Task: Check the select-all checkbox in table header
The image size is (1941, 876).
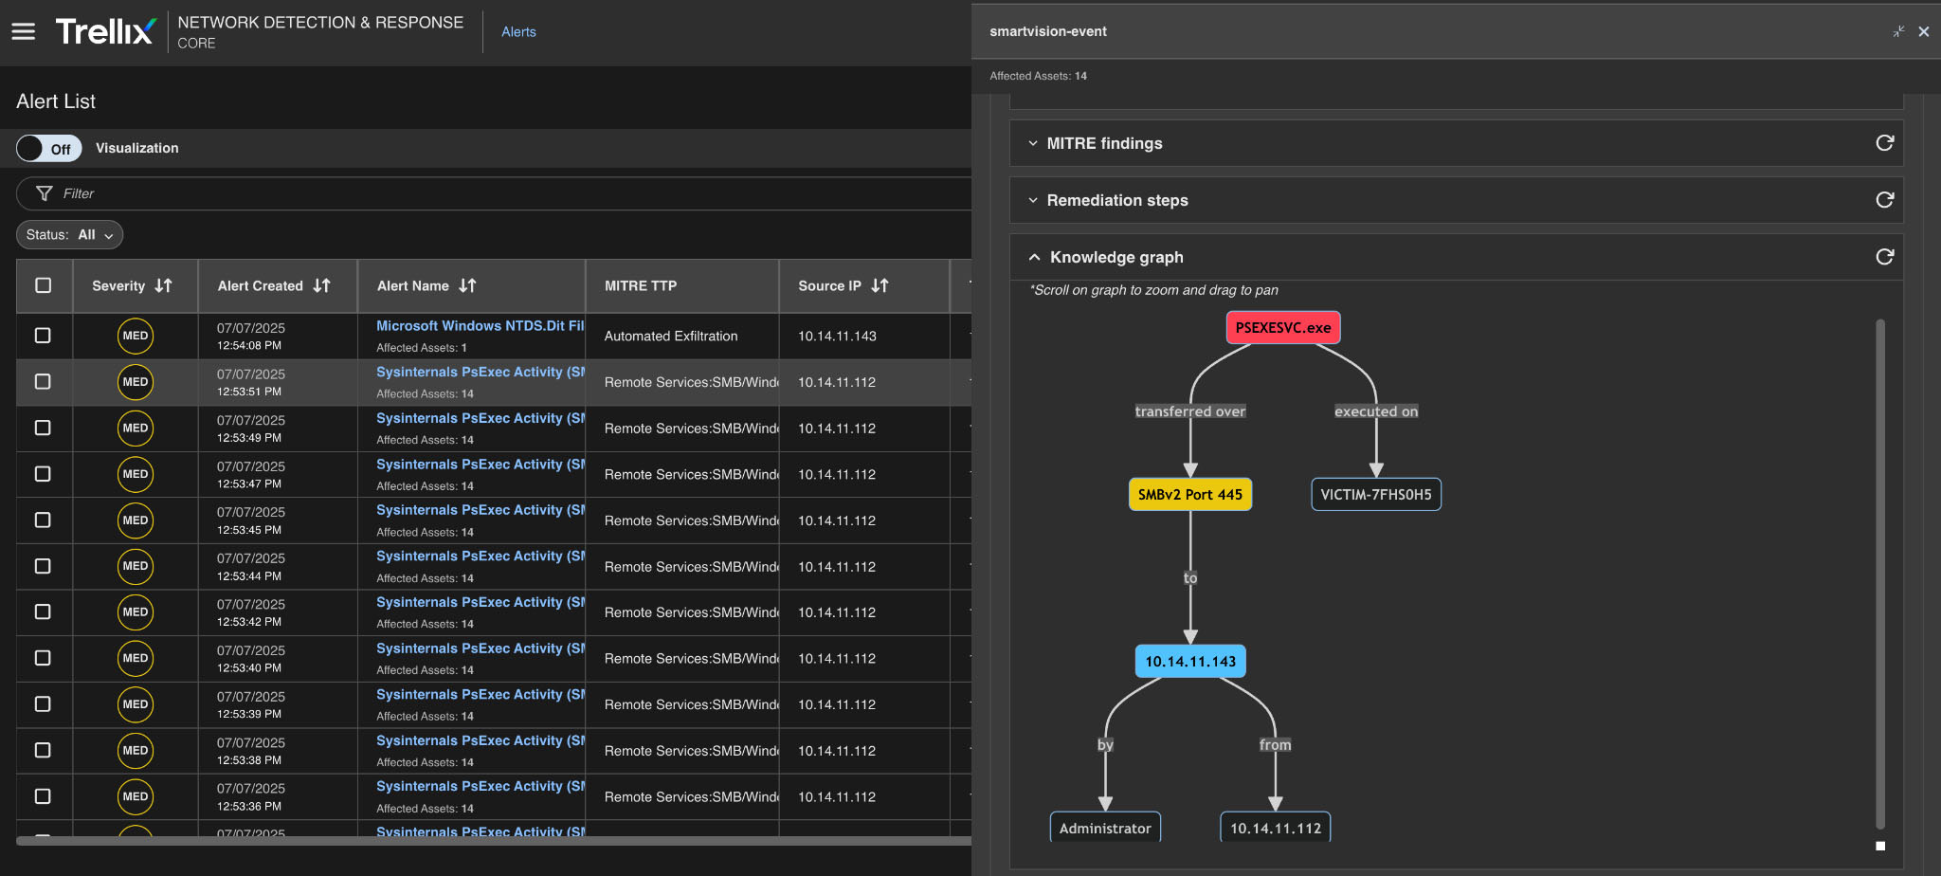Action: 44,285
